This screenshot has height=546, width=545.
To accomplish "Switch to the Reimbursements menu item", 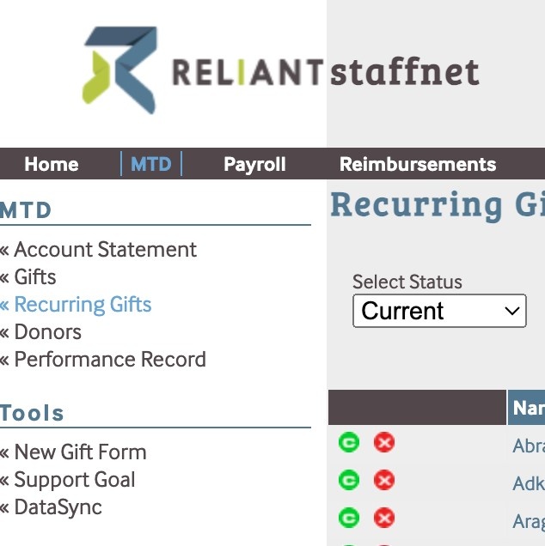I will [x=418, y=164].
